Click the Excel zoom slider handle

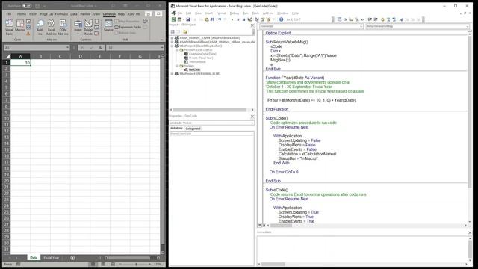click(x=136, y=264)
